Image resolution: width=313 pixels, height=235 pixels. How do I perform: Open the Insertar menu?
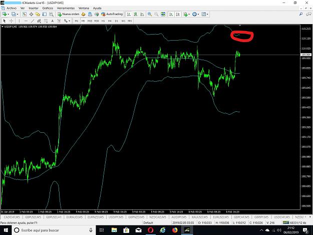click(34, 8)
